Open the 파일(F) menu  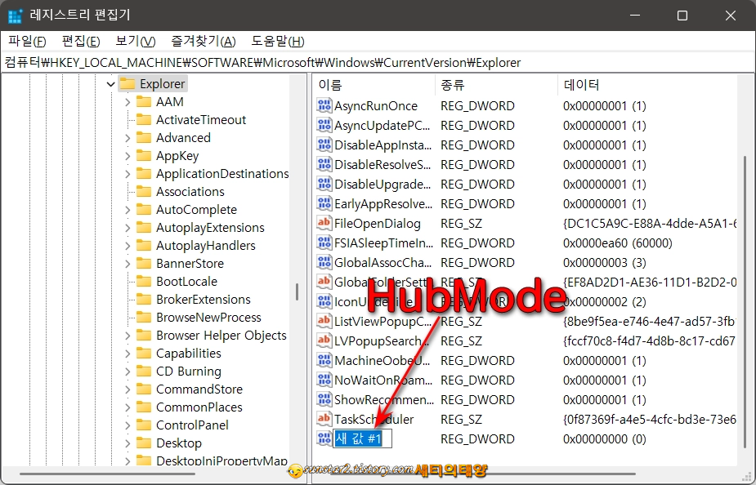[x=27, y=41]
